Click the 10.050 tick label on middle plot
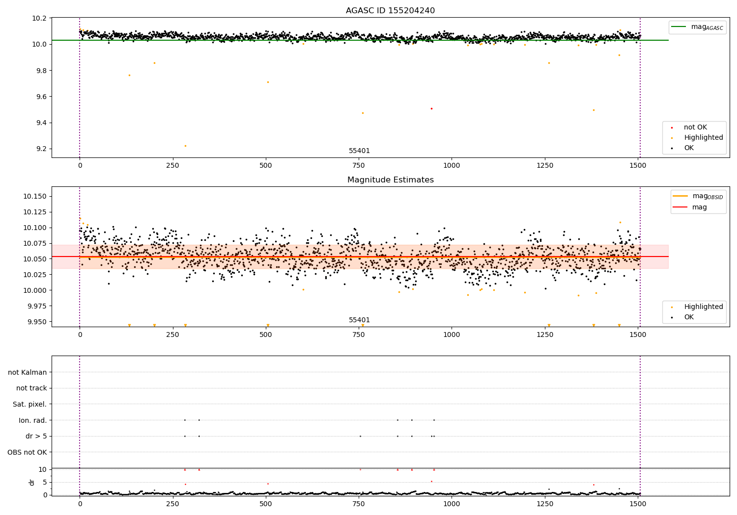737x515 pixels. click(35, 259)
